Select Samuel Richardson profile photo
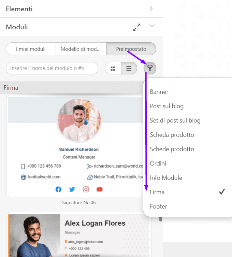This screenshot has width=232, height=257. pyautogui.click(x=79, y=120)
